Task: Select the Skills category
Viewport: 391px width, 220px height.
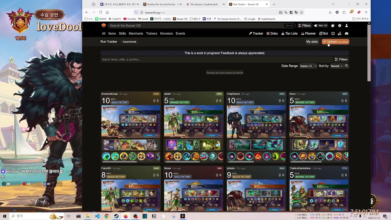Action: 122,34
